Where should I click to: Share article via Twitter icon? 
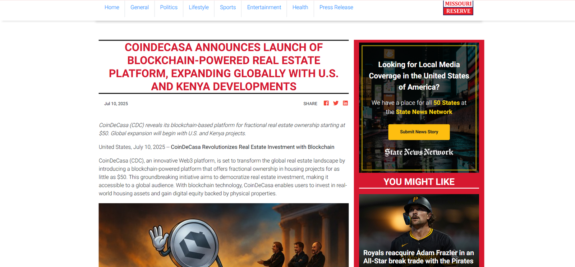coord(336,103)
